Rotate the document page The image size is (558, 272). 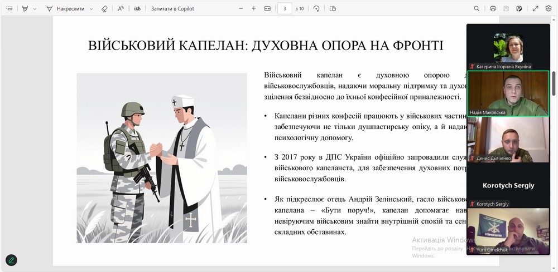click(316, 8)
